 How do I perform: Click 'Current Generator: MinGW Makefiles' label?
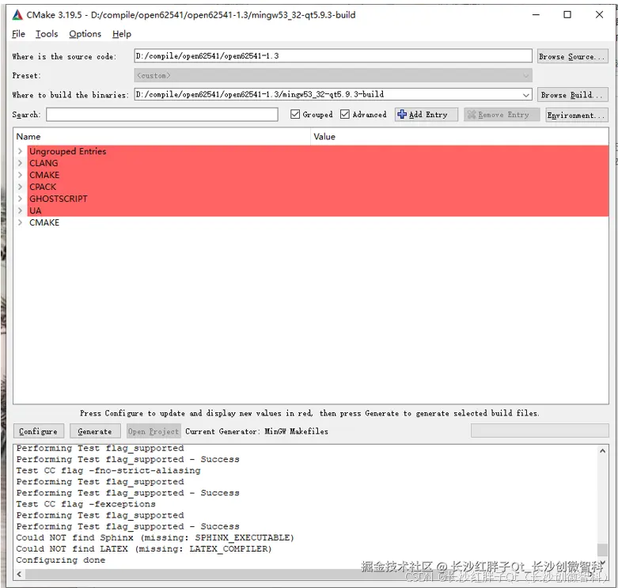click(x=256, y=431)
